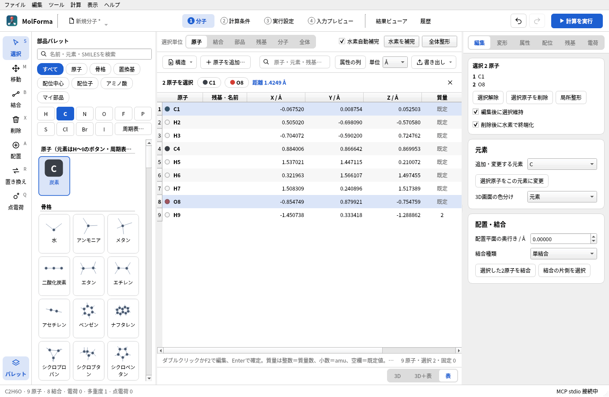The width and height of the screenshot is (609, 397).
Task: Open the 結合種類 bond type dropdown
Action: click(x=564, y=254)
